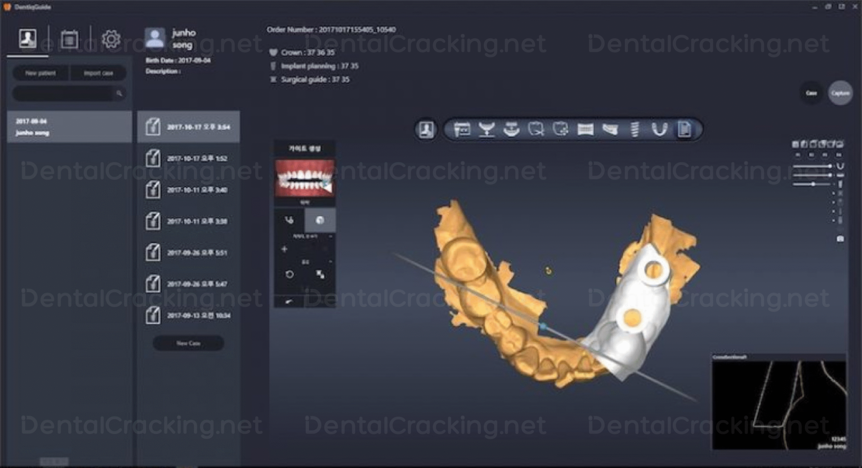Click the screenshot camera icon on right
The width and height of the screenshot is (862, 468).
click(x=840, y=239)
